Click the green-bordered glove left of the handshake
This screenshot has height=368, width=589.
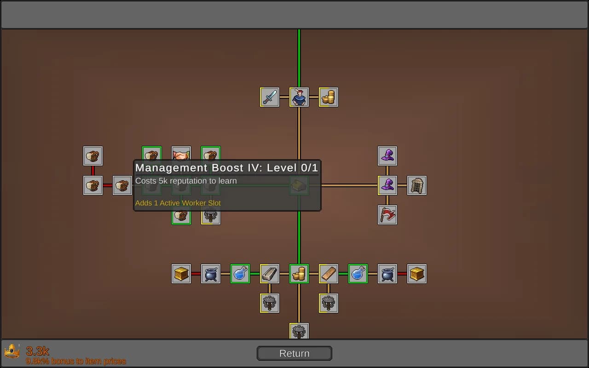(x=152, y=154)
